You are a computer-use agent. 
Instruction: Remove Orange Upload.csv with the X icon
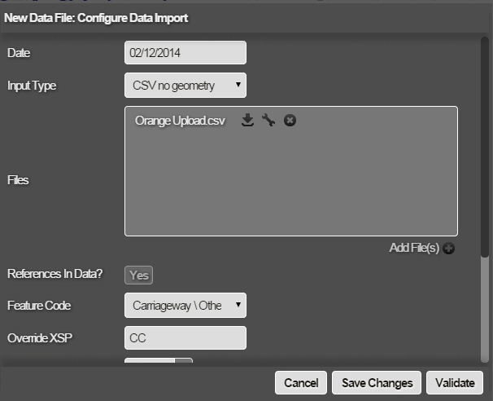point(290,121)
